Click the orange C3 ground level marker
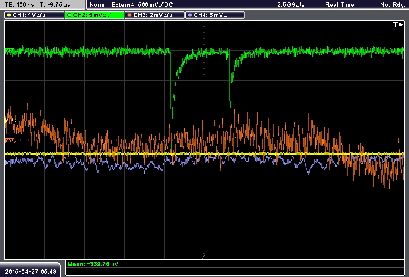This screenshot has height=277, width=409. 11,141
